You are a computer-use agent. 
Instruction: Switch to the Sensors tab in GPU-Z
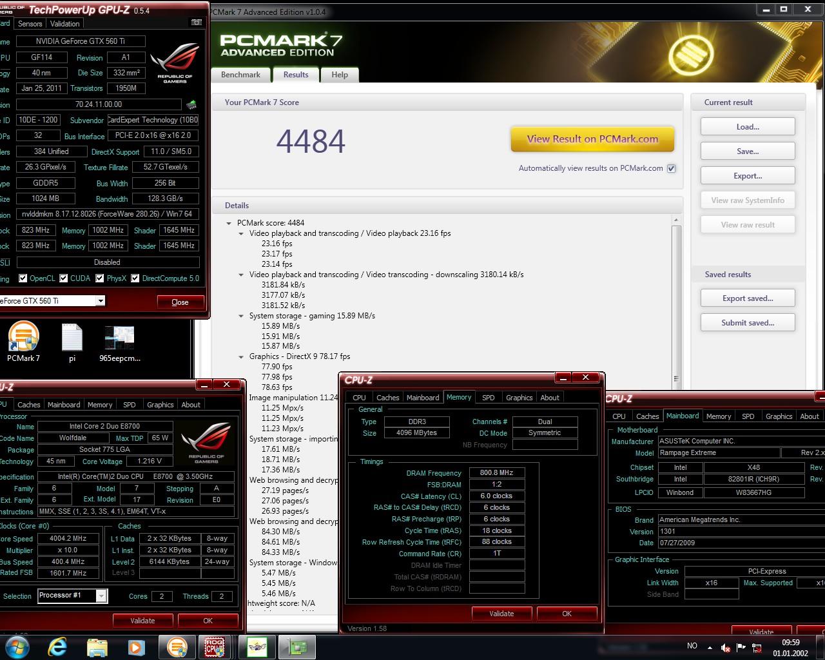click(x=30, y=24)
